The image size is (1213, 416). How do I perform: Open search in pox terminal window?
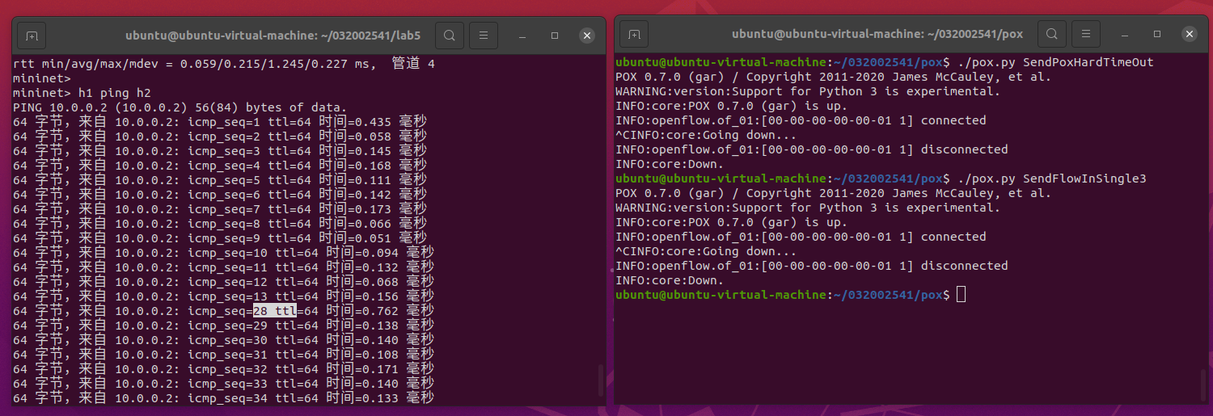coord(1052,35)
